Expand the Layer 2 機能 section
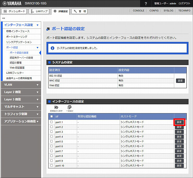 (21, 92)
